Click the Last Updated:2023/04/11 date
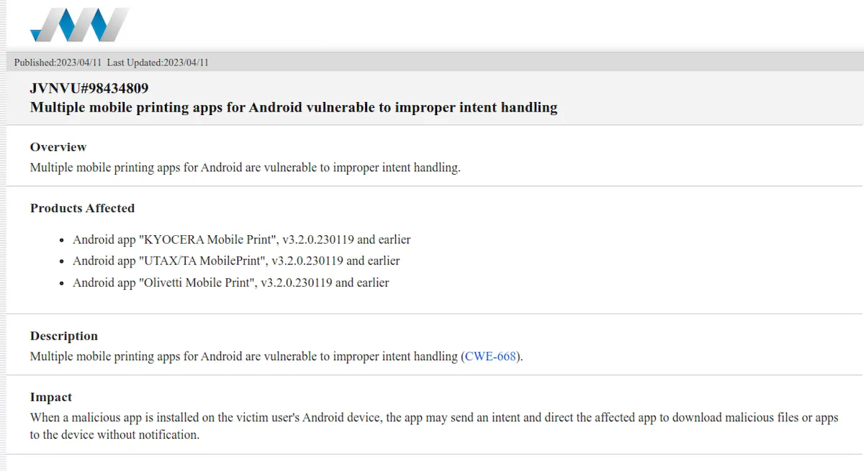The image size is (864, 471). 158,63
